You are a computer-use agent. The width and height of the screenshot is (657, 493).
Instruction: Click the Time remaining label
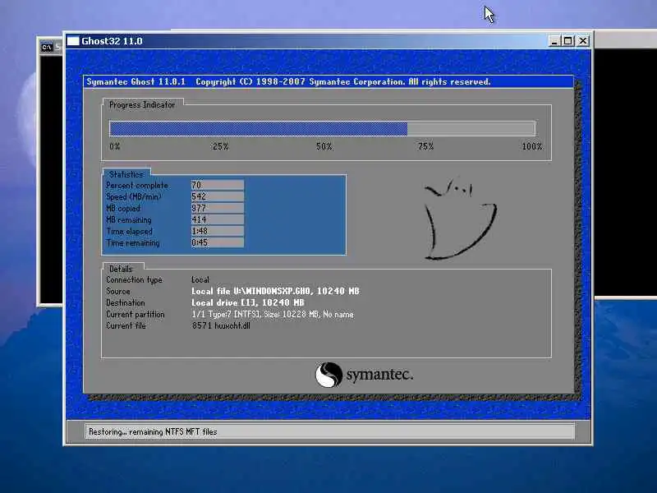click(133, 242)
